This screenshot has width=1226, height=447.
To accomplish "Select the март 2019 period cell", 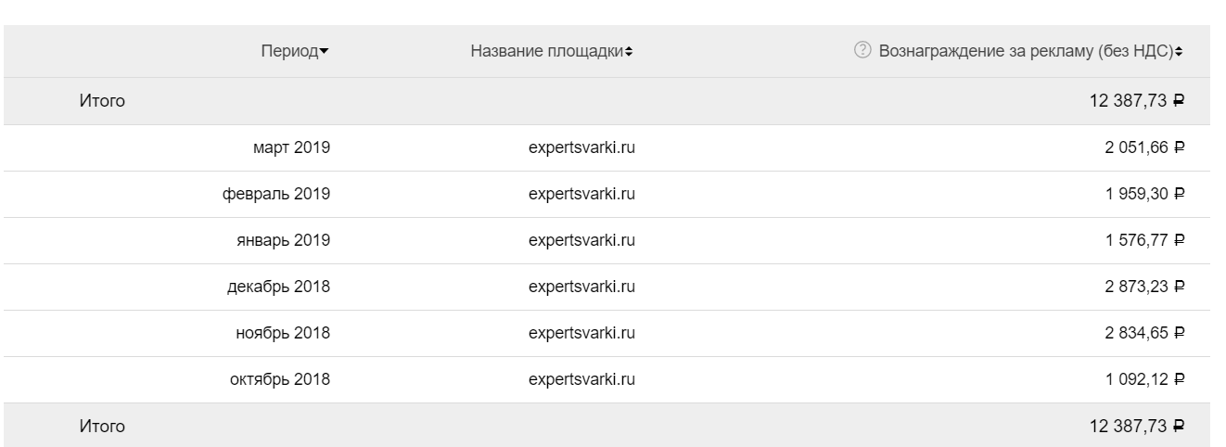I will tap(290, 147).
